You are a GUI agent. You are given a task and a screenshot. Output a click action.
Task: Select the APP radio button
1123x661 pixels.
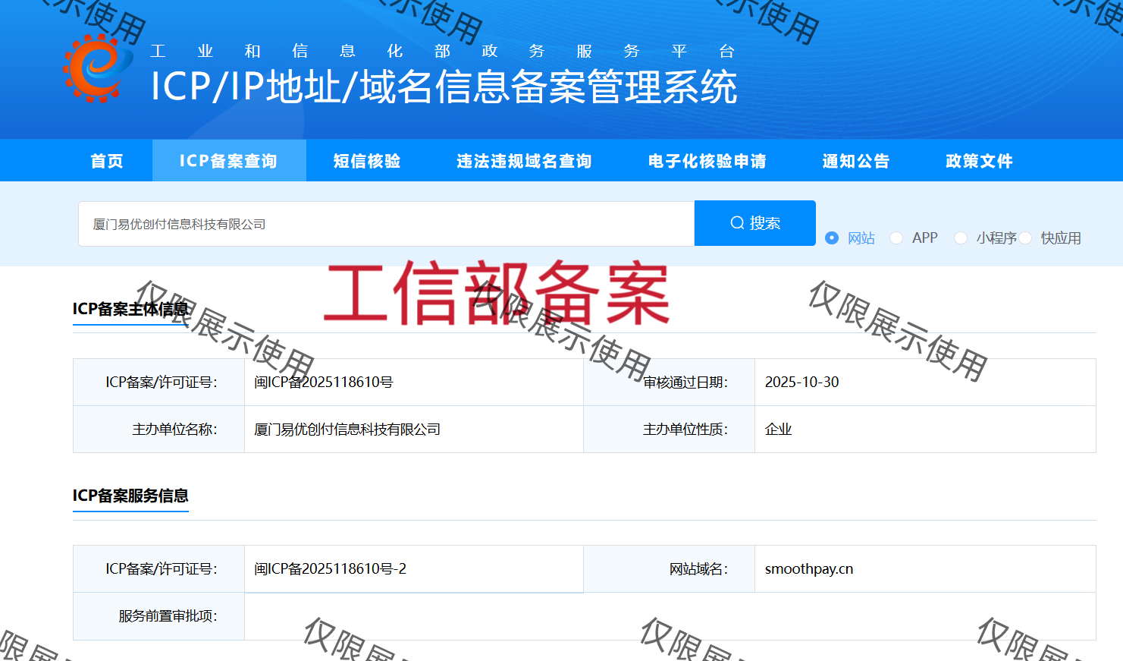click(896, 238)
